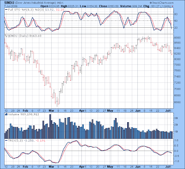The image size is (185, 169).
Task: Click the 20 level on the stochastic axis
Action: (176, 28)
